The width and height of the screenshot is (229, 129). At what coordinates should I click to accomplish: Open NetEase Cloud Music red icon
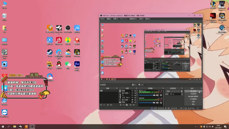(x=59, y=41)
